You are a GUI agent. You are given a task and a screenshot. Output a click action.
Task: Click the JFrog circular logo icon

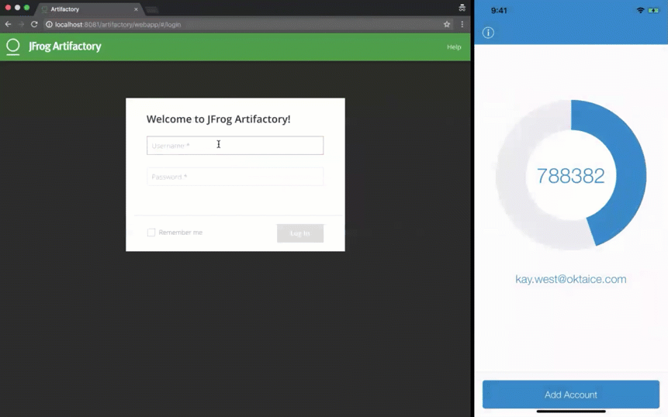coord(13,47)
